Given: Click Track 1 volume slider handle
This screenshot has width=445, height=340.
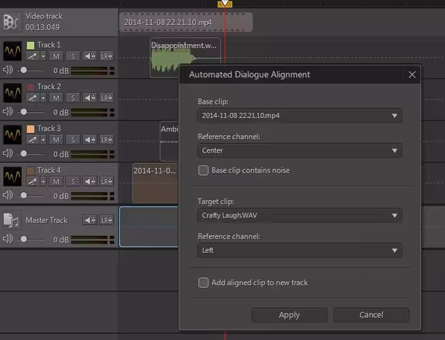Looking at the screenshot, I should click(x=24, y=70).
